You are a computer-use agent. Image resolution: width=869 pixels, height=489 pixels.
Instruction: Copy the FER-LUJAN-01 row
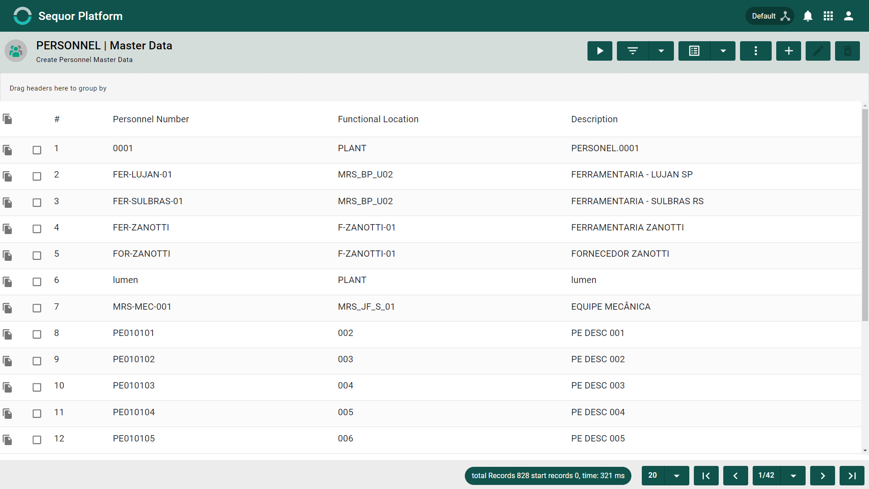[x=8, y=176]
